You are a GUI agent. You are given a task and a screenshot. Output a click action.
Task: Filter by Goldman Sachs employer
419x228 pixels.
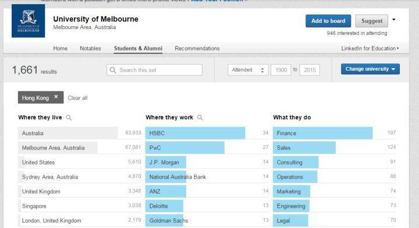coord(207,220)
